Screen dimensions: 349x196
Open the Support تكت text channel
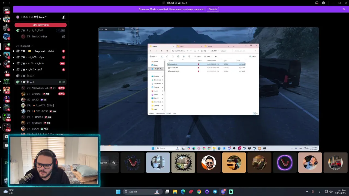click(x=41, y=51)
